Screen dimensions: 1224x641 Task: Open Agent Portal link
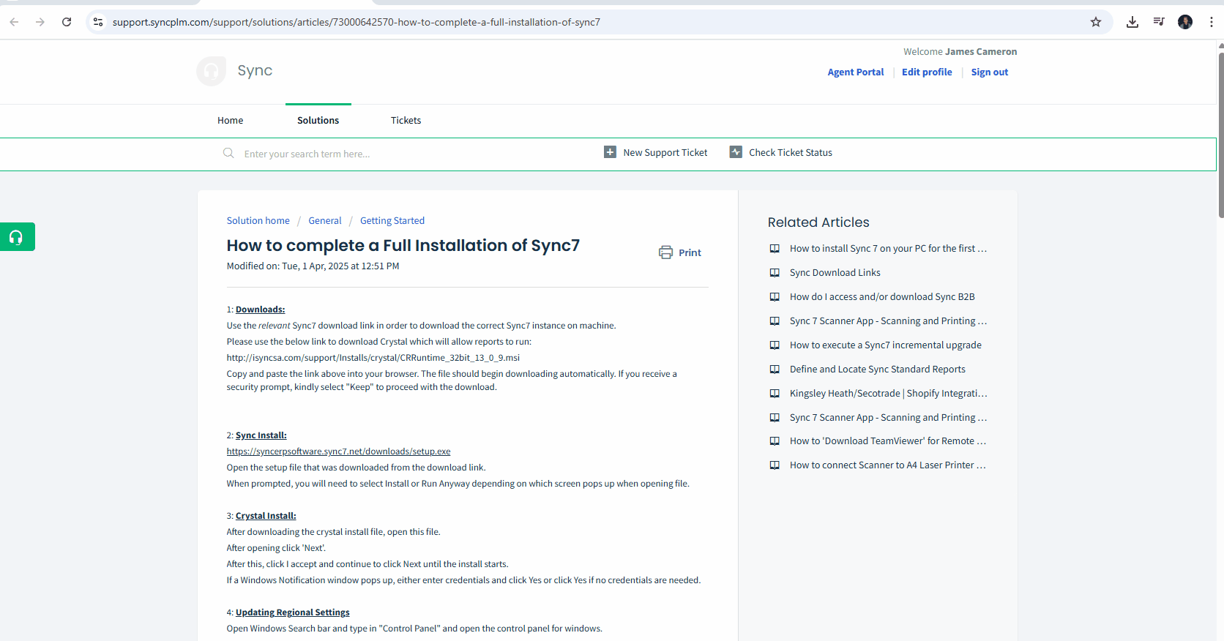point(855,72)
